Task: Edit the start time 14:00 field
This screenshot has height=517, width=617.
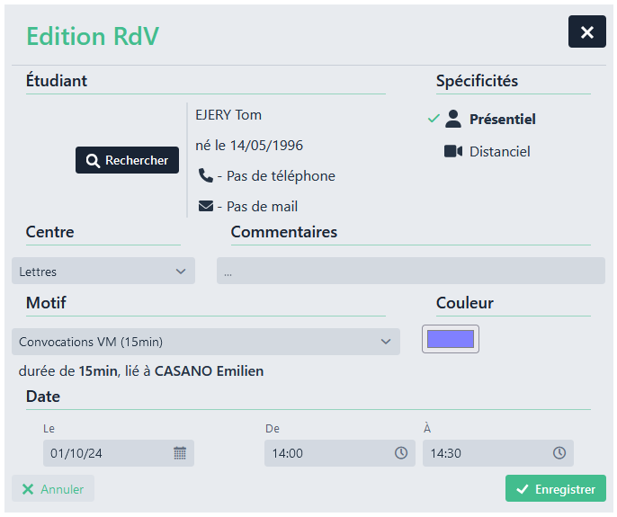Action: (x=328, y=453)
